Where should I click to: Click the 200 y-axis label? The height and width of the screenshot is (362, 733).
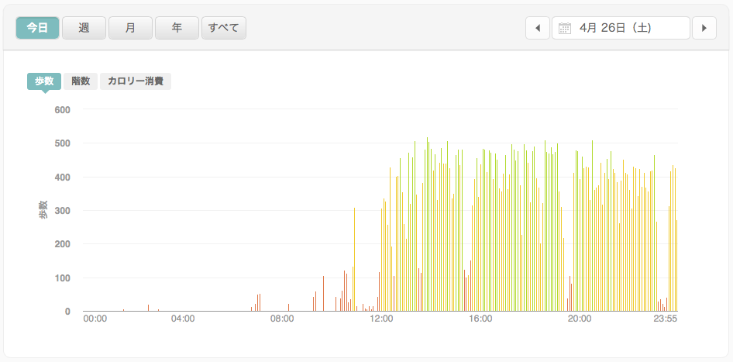click(x=62, y=244)
